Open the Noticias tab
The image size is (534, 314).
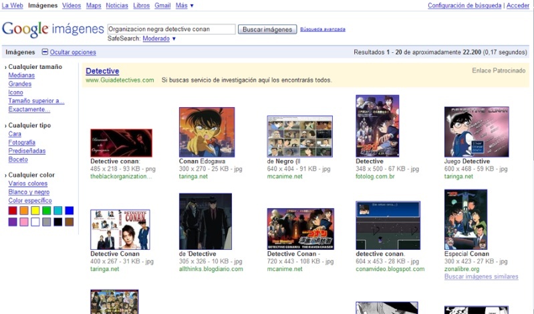pyautogui.click(x=117, y=5)
